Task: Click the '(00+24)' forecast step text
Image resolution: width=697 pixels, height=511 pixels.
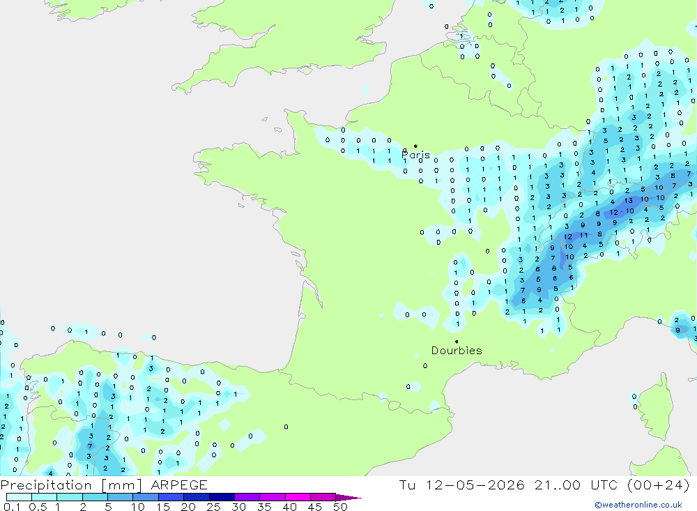Action: (x=659, y=485)
